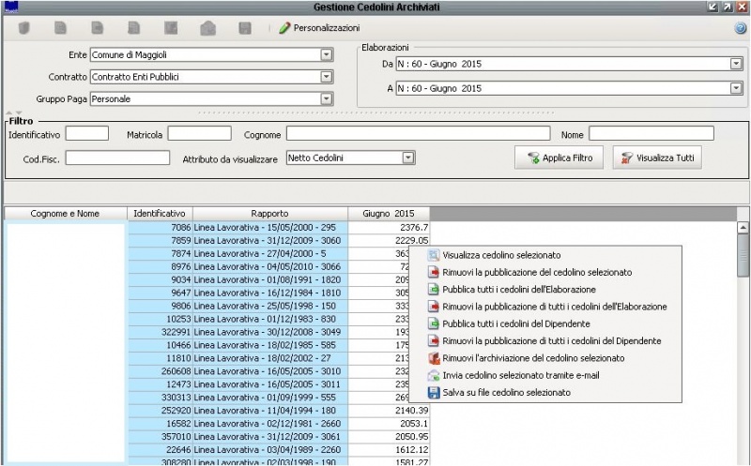This screenshot has width=751, height=466.
Task: Open Attributo da visualizzare dropdown
Action: pos(407,158)
